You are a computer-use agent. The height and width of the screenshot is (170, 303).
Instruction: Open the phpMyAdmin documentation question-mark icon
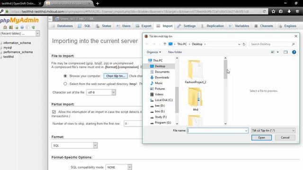click(x=22, y=27)
